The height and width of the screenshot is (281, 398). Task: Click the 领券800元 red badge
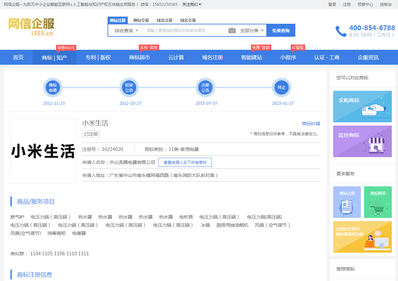(x=66, y=48)
